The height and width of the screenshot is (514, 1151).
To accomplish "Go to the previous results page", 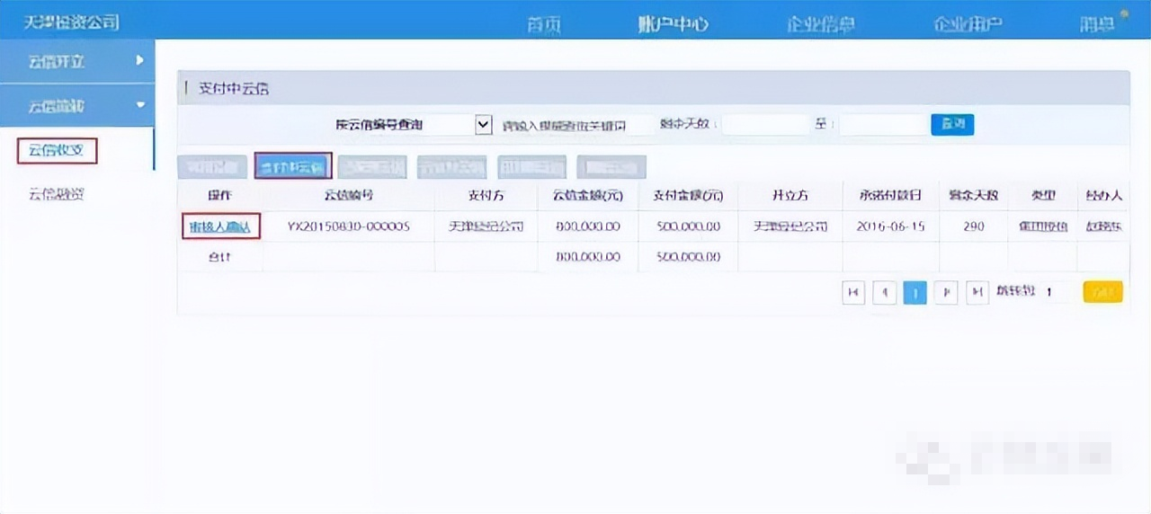I will click(x=884, y=292).
